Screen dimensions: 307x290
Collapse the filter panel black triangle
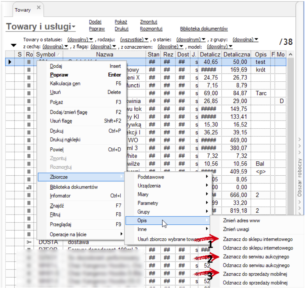coord(14,45)
